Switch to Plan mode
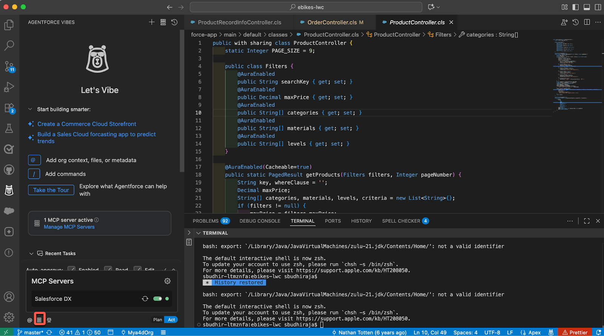This screenshot has width=604, height=336. 157,320
